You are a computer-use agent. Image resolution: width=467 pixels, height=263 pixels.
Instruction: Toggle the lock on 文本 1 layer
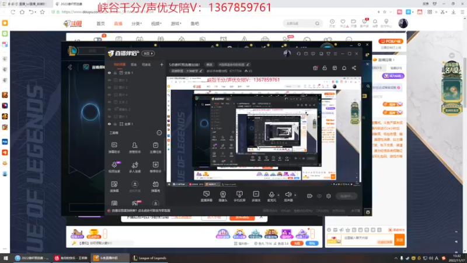[x=115, y=73]
